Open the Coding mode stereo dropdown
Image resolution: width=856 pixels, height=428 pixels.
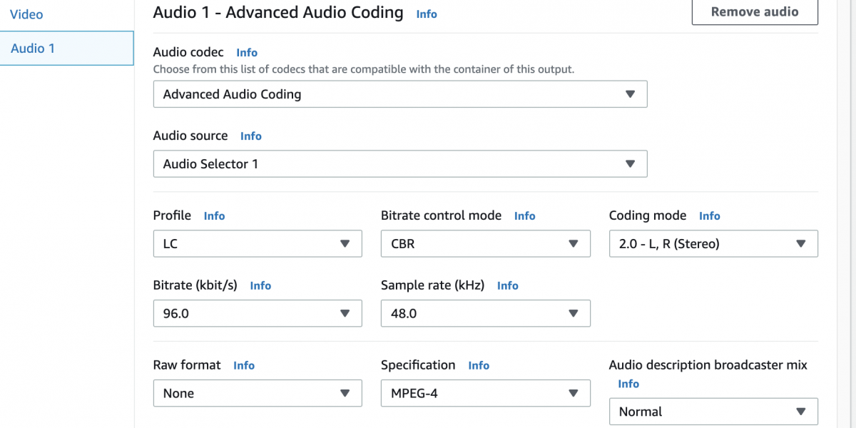[713, 244]
